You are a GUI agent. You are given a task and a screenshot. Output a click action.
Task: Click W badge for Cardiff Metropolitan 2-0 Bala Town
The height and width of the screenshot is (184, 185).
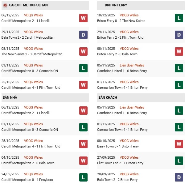click(83, 160)
